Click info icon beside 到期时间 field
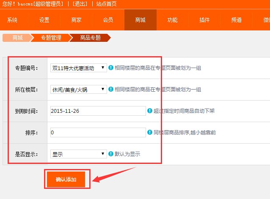270x199 pixels. coord(150,111)
